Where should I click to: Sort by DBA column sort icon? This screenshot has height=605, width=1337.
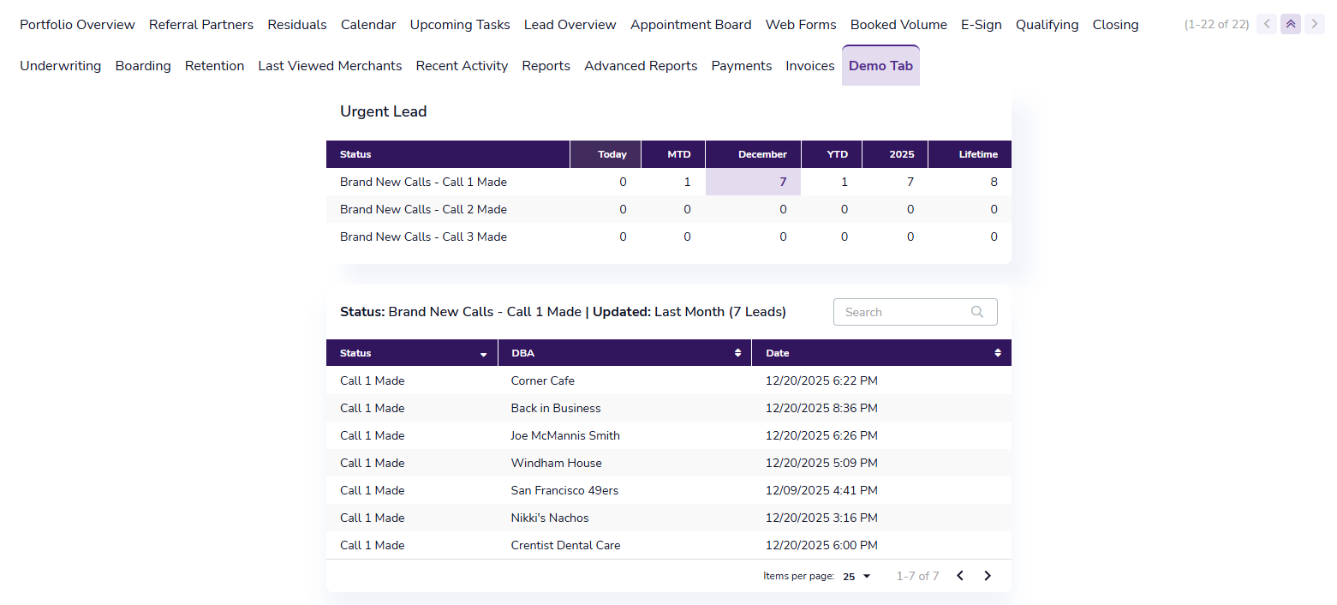point(737,353)
